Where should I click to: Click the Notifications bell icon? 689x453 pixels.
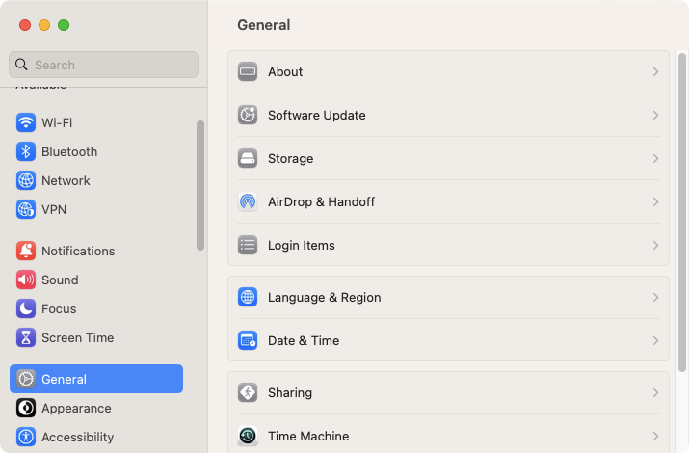click(26, 251)
